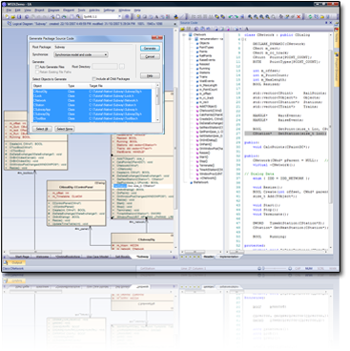The width and height of the screenshot is (350, 351).
Task: Collapse the CNetwork node in source tree
Action: point(184,34)
